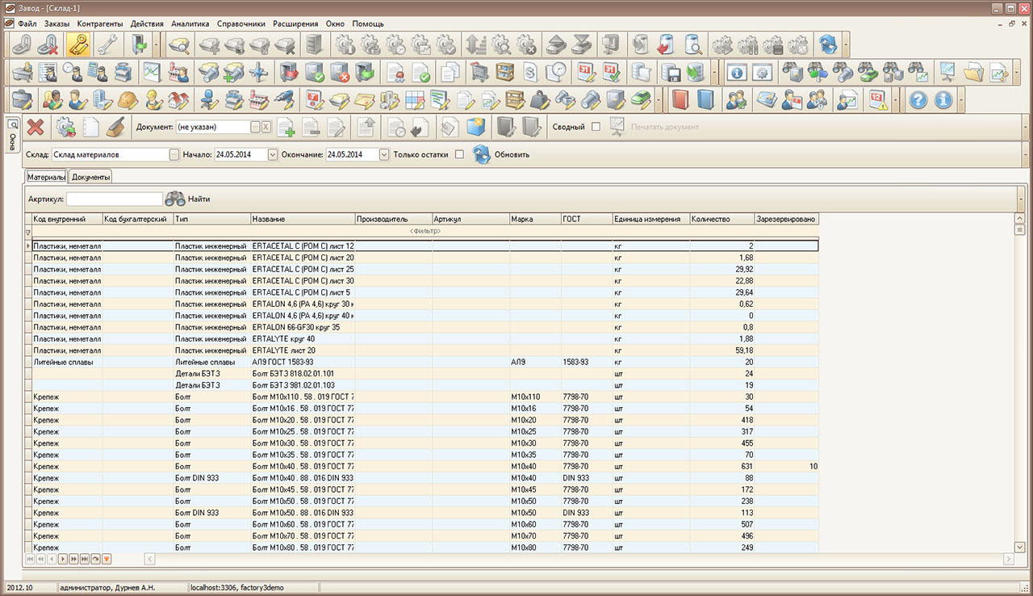1033x596 pixels.
Task: Open the Начало date dropdown
Action: (x=272, y=154)
